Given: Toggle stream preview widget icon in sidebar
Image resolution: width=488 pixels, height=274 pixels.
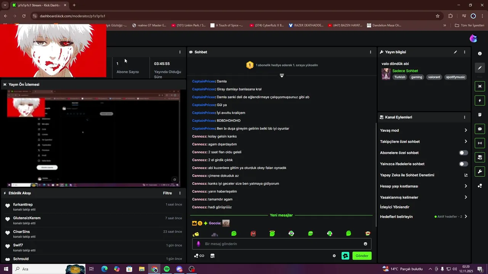Looking at the screenshot, I should click(480, 86).
